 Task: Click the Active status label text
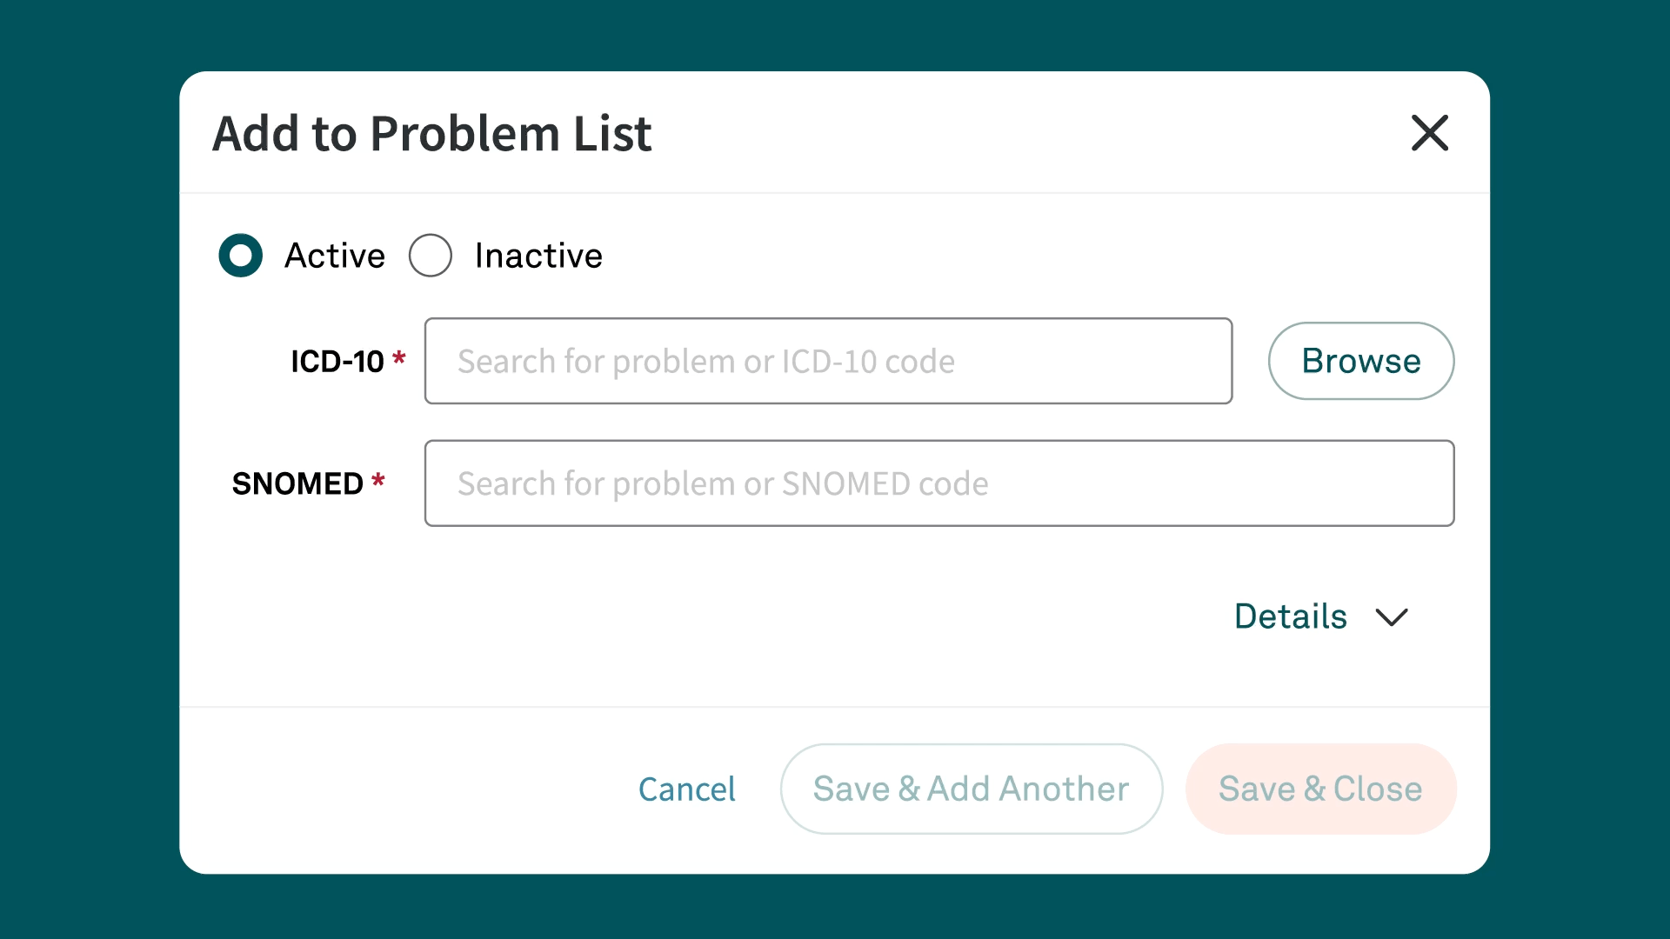(335, 256)
